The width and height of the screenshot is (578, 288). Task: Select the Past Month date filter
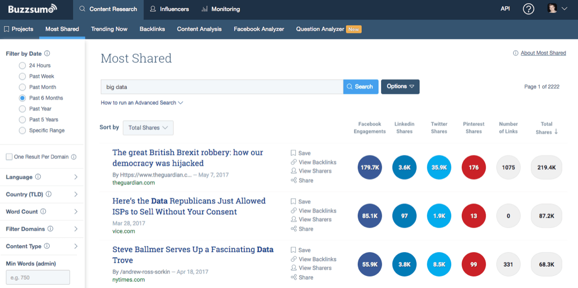tap(22, 87)
